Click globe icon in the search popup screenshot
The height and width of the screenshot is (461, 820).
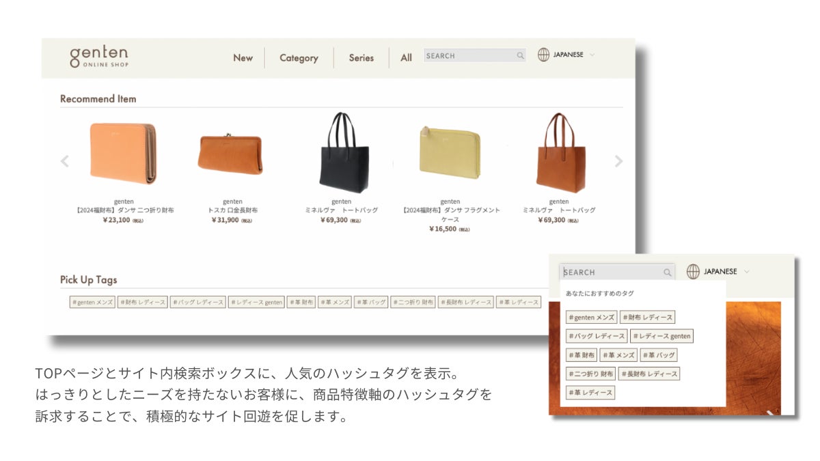[x=693, y=272]
